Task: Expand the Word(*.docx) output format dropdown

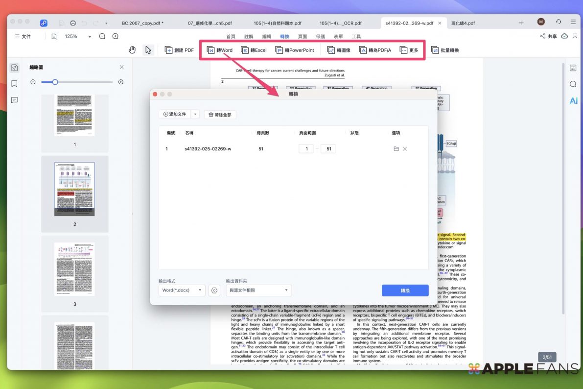Action: (183, 291)
